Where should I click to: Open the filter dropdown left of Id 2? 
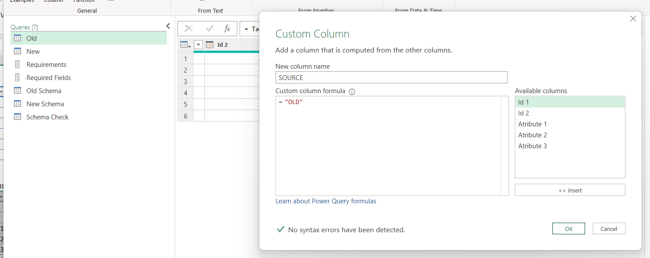click(x=198, y=45)
